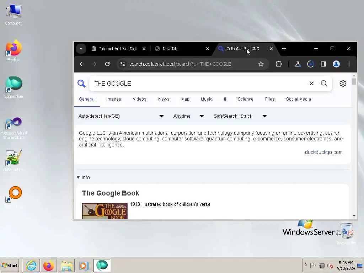Close the New Tab tab

click(208, 49)
